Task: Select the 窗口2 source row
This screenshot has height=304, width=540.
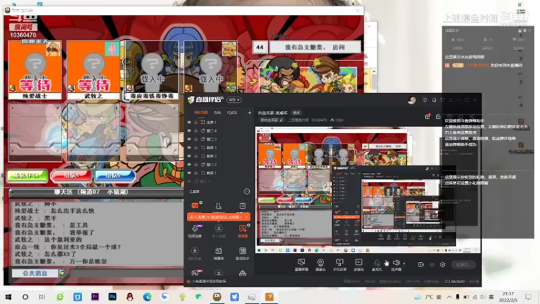Action: click(x=219, y=164)
